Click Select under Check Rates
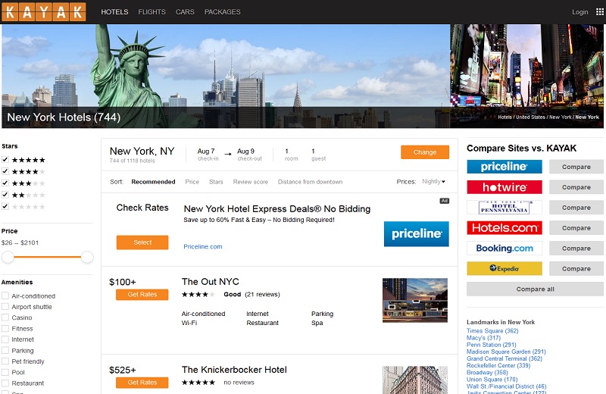The width and height of the screenshot is (606, 394). click(x=142, y=242)
